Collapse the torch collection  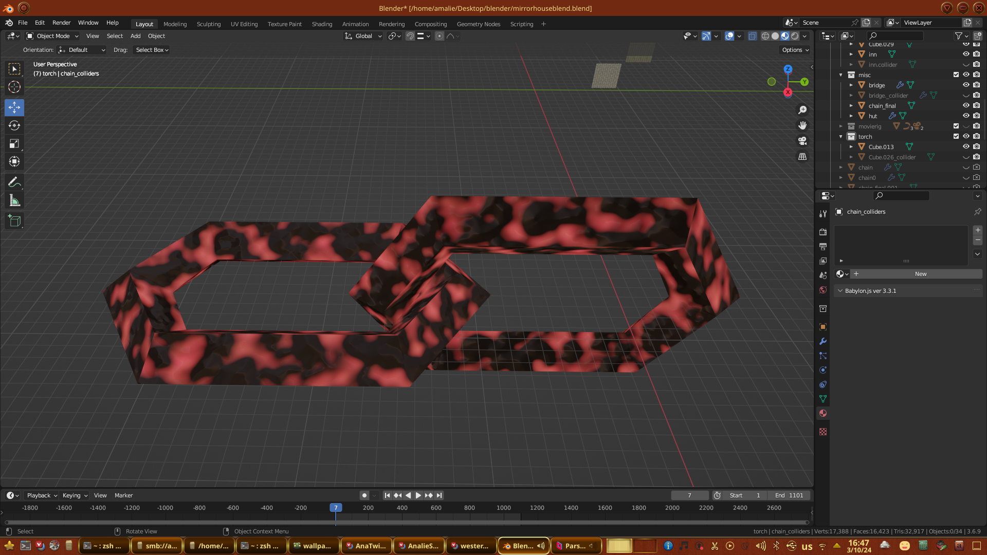point(841,137)
